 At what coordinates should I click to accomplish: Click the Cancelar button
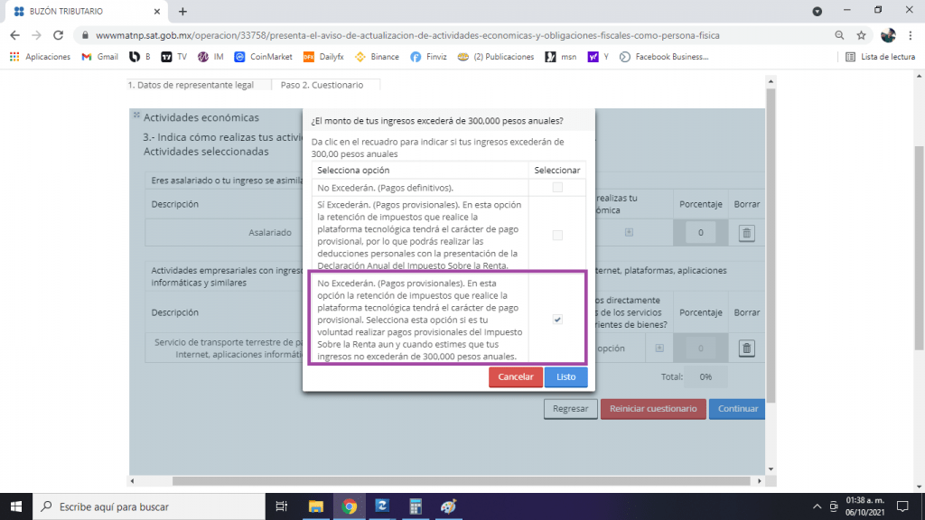(x=516, y=376)
